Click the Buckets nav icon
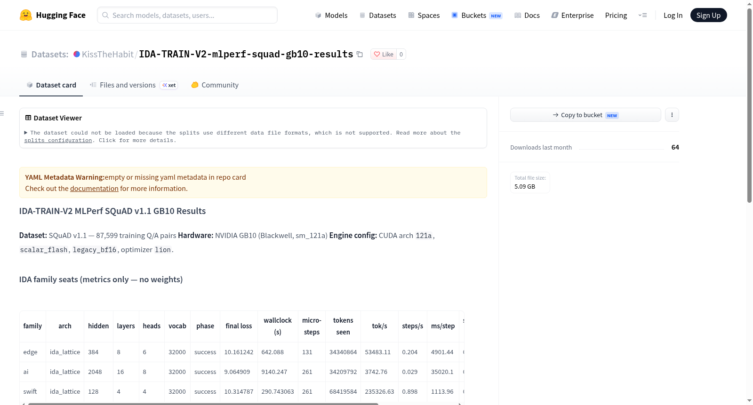The height and width of the screenshot is (405, 753). coord(455,15)
